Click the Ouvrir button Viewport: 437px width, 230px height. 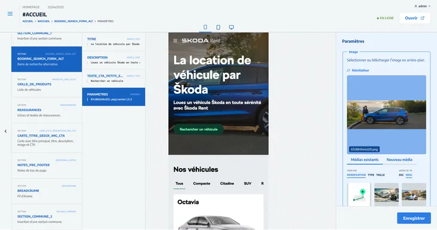click(x=414, y=18)
